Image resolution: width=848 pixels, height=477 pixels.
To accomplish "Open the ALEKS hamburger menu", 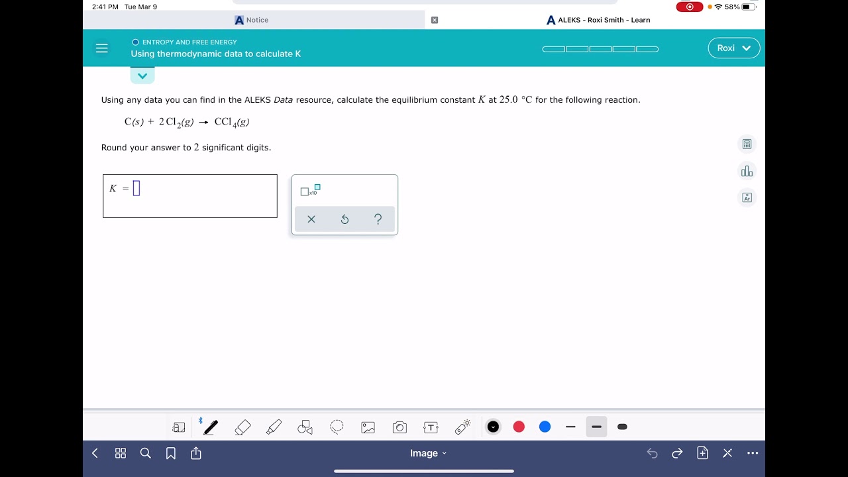I will click(x=101, y=48).
